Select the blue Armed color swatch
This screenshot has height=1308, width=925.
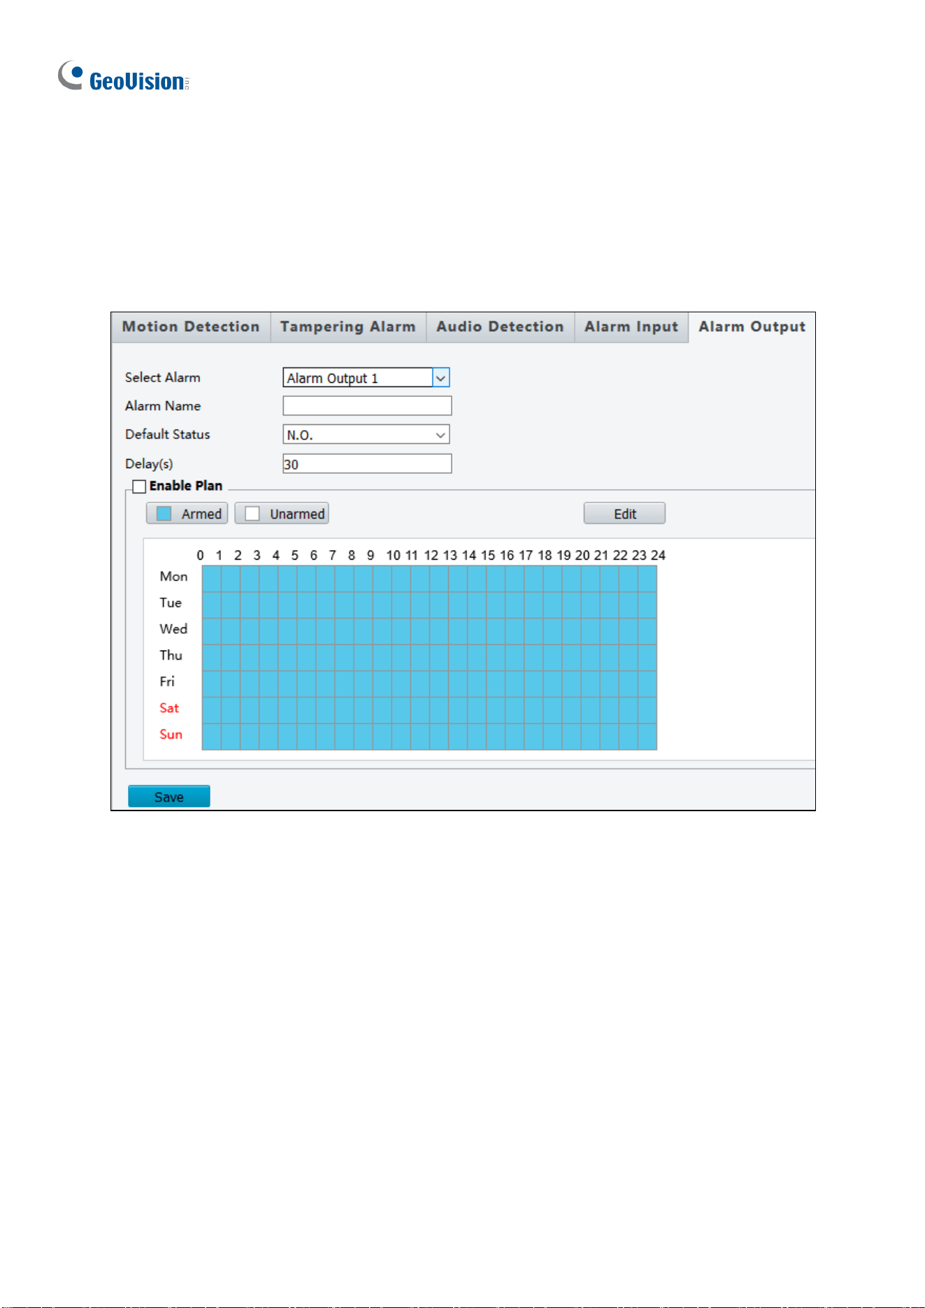coord(164,514)
